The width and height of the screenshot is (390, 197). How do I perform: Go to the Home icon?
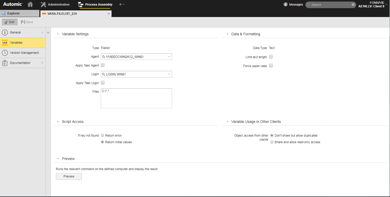point(30,5)
